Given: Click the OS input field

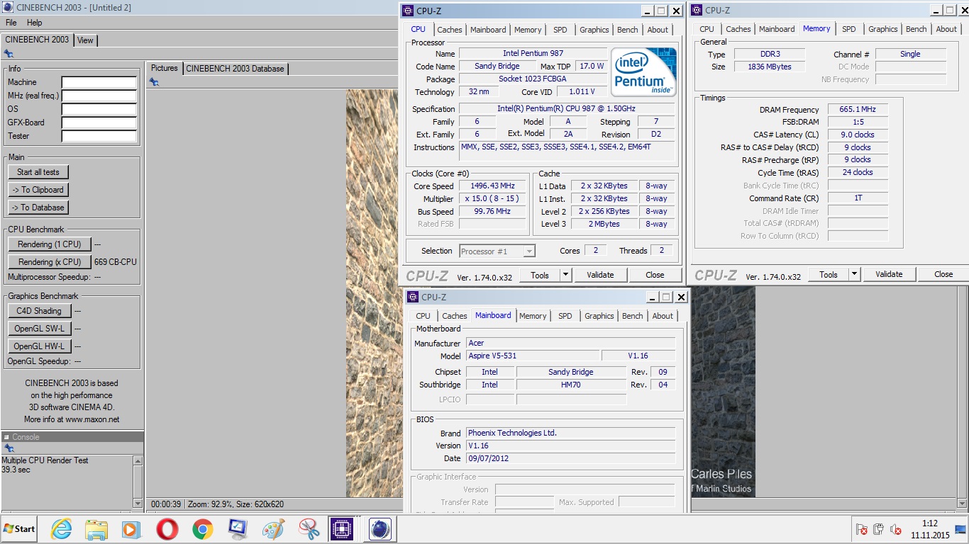Looking at the screenshot, I should (99, 110).
